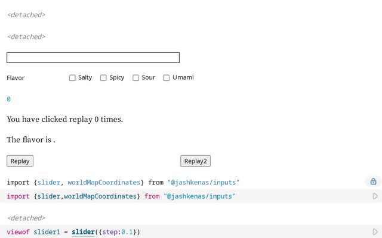Open the slider link in the import output
Viewport: 382px width, 238px height.
point(48,182)
